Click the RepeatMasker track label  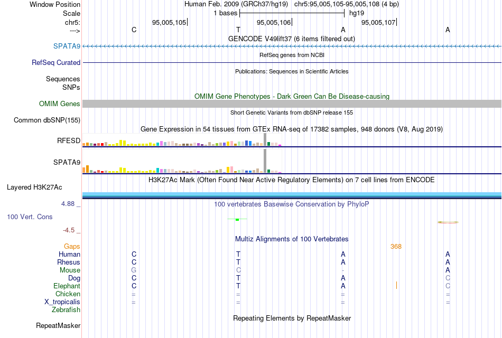pos(58,325)
